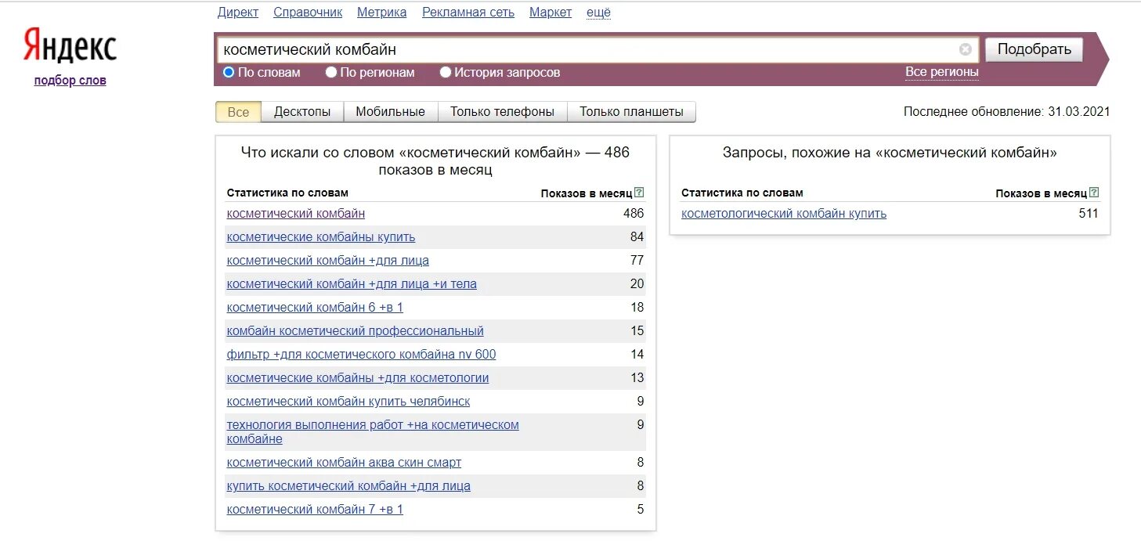The image size is (1141, 541).
Task: Open query 'косметический комбайн +для лица' (77)
Action: pos(328,261)
